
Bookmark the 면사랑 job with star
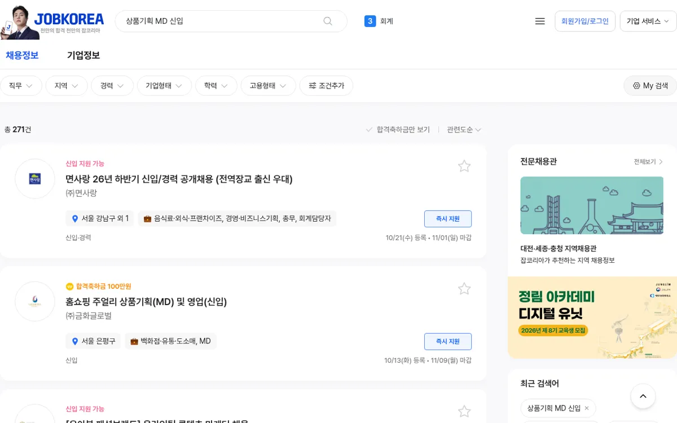click(464, 166)
